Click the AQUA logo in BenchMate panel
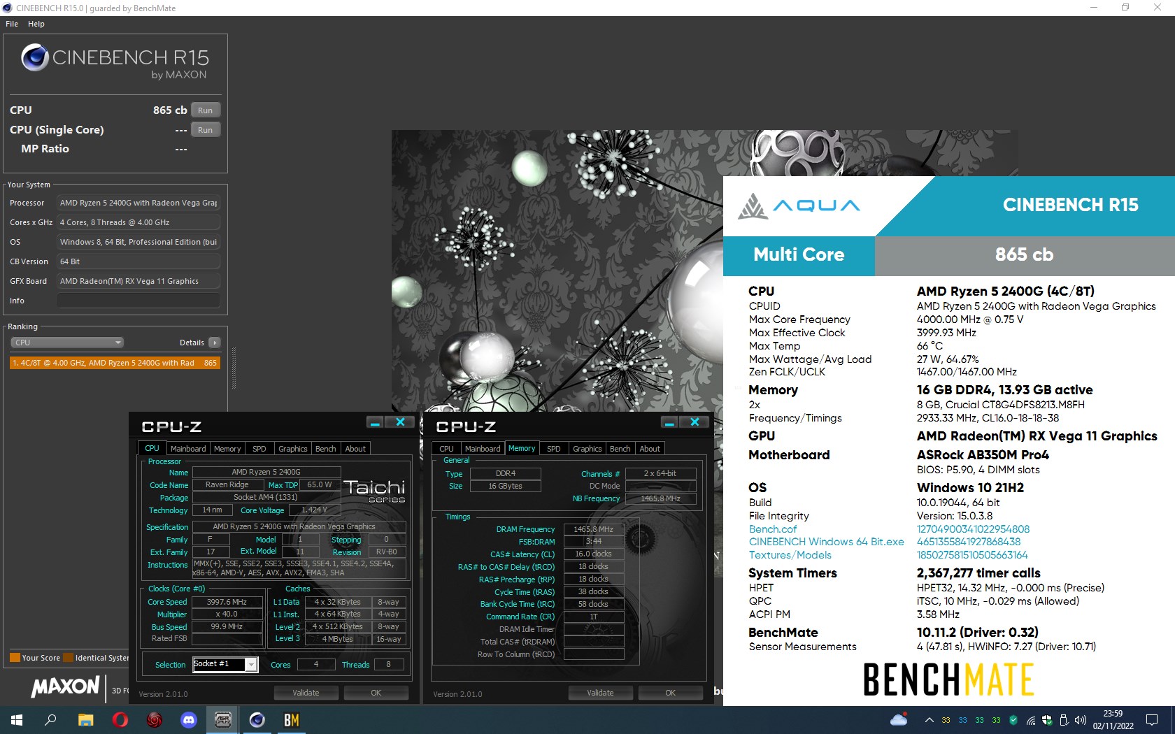This screenshot has width=1175, height=734. tap(799, 206)
